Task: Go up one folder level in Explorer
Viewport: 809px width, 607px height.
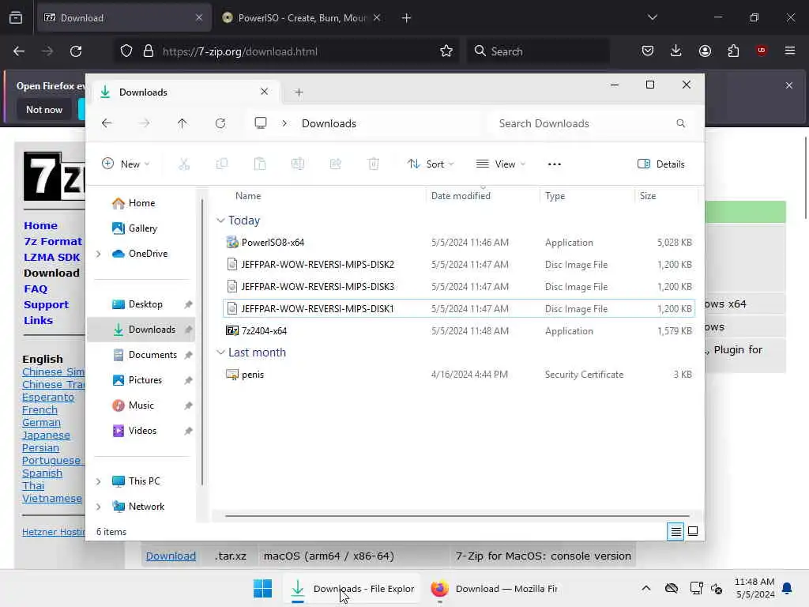Action: pyautogui.click(x=182, y=123)
